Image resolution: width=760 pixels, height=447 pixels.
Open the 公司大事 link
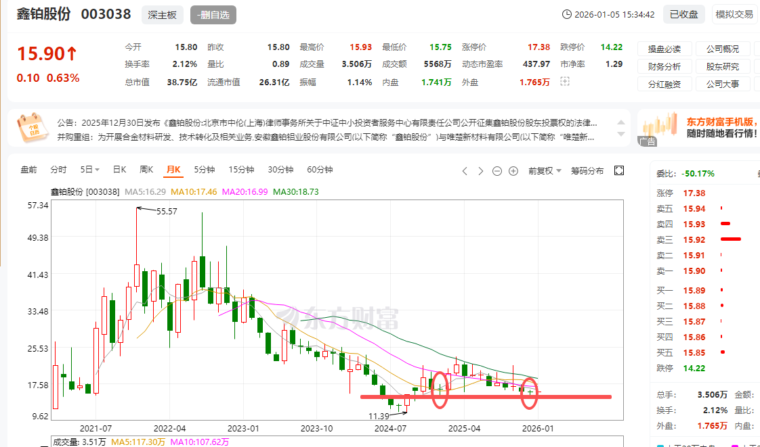[x=723, y=84]
